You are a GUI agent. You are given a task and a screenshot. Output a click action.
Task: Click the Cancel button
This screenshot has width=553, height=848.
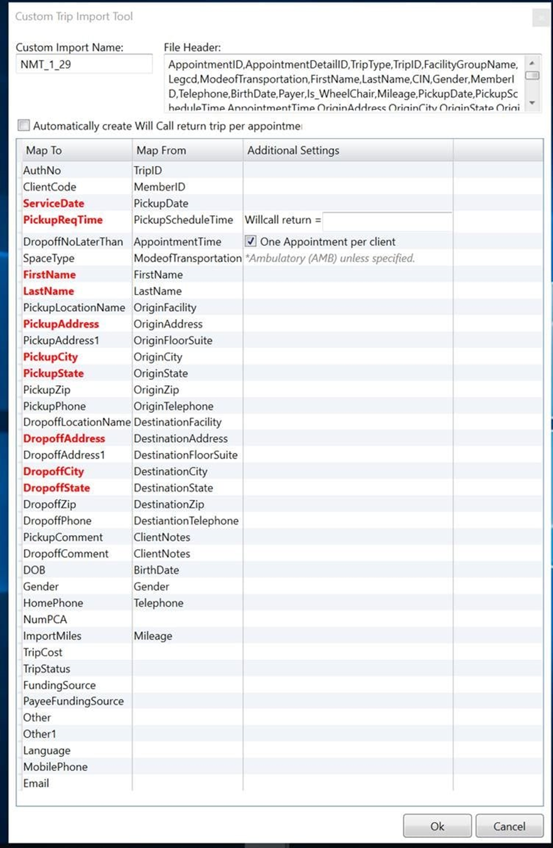coord(509,826)
